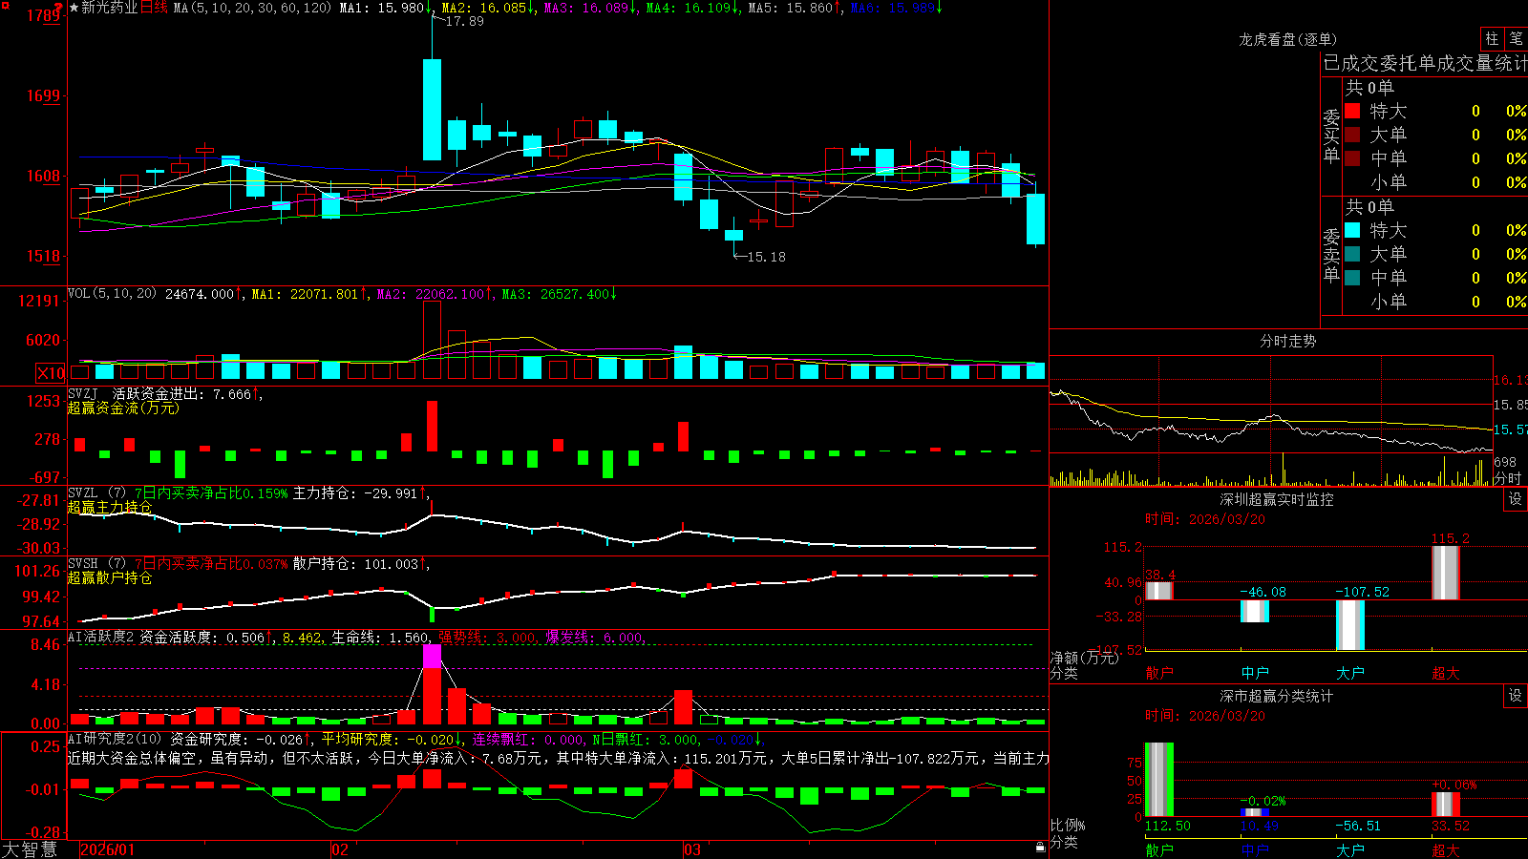
Task: Click the 03 month marker on timeline
Action: pyautogui.click(x=692, y=849)
